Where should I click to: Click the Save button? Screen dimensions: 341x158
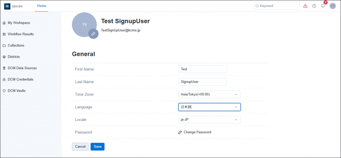98,146
